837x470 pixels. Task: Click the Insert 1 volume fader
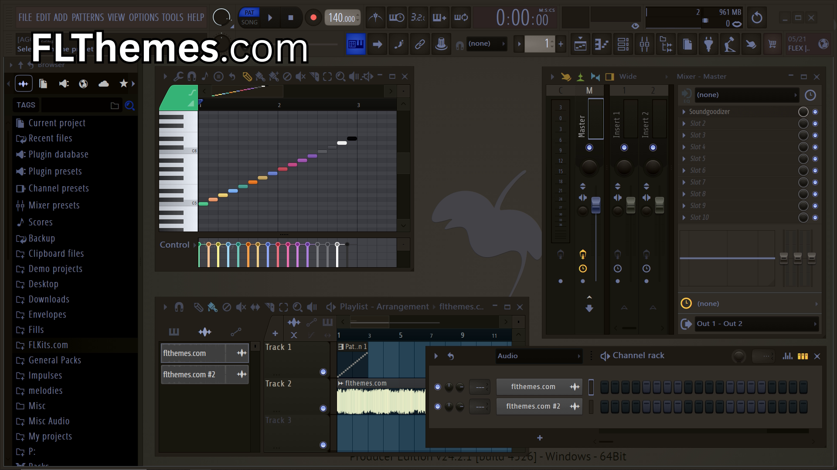(x=630, y=205)
